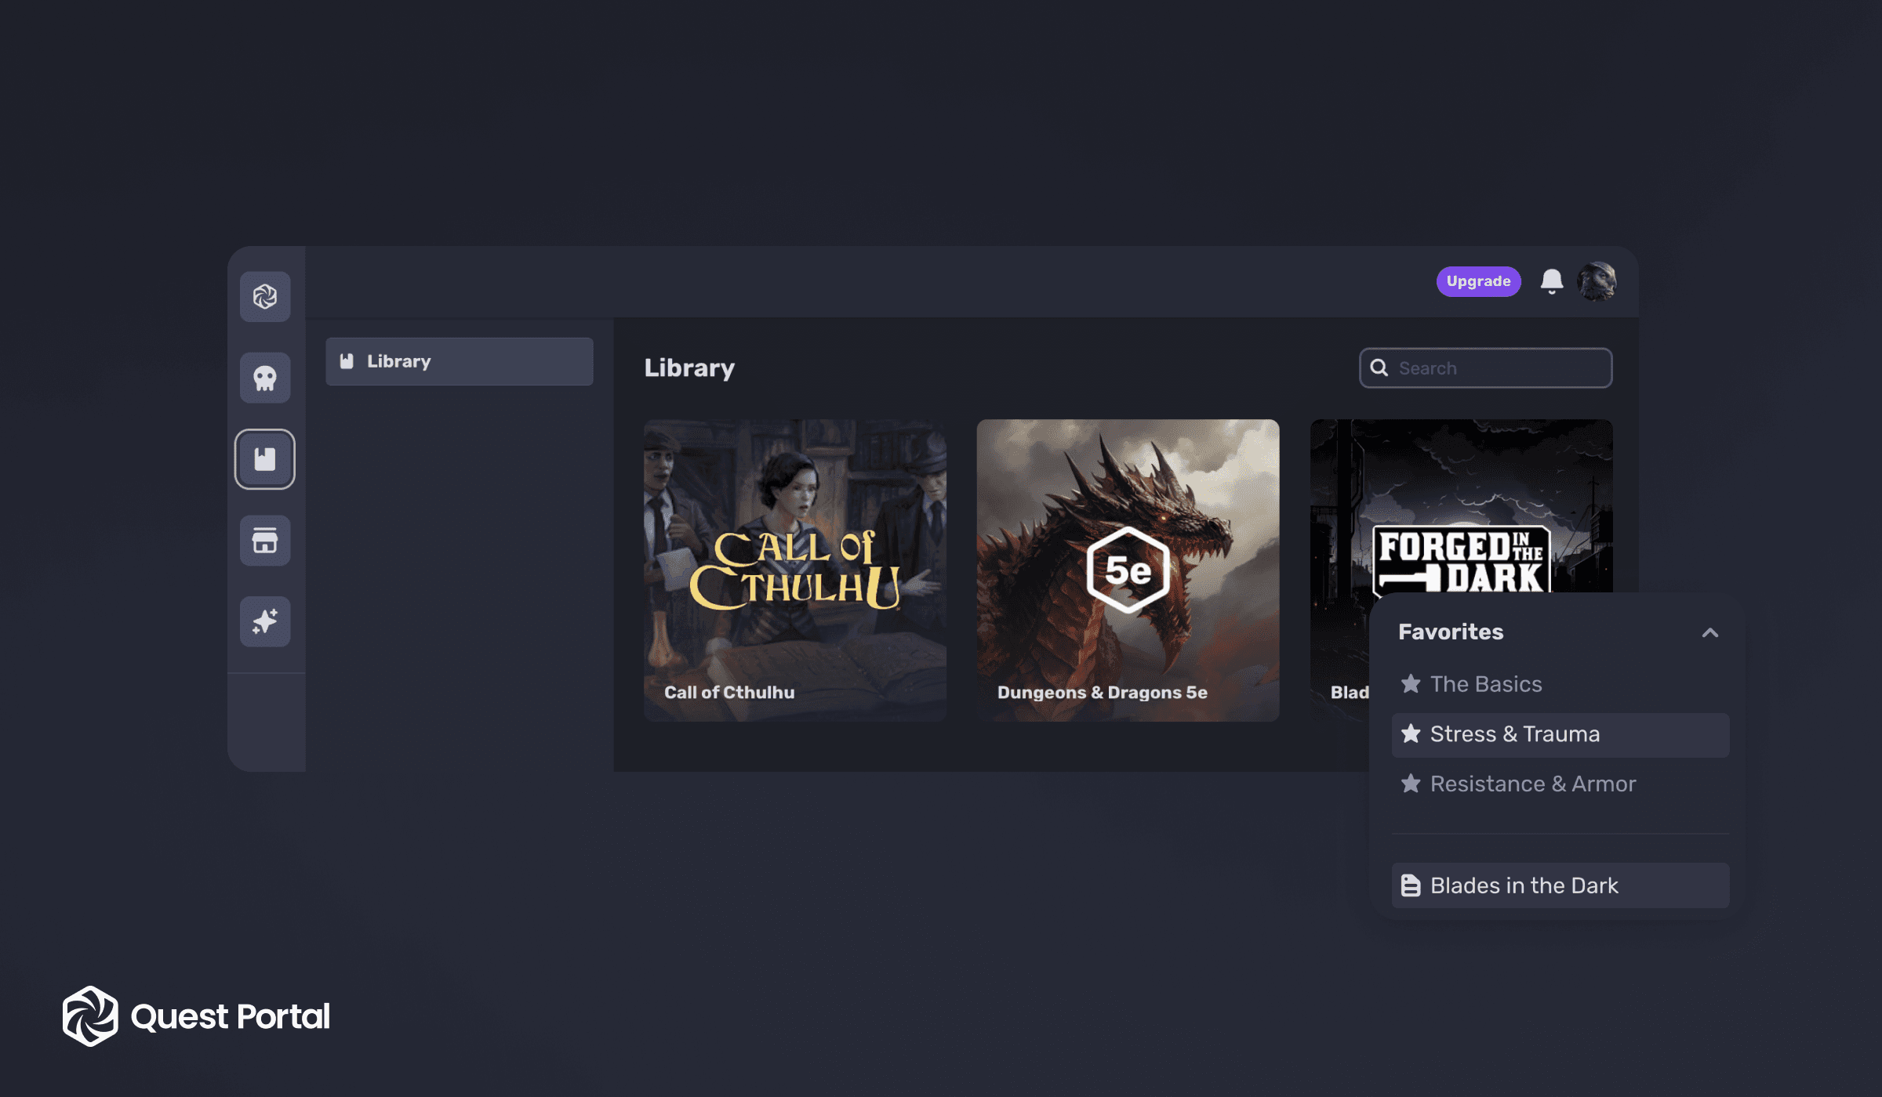1882x1097 pixels.
Task: Click the search magnifier icon
Action: 1379,368
